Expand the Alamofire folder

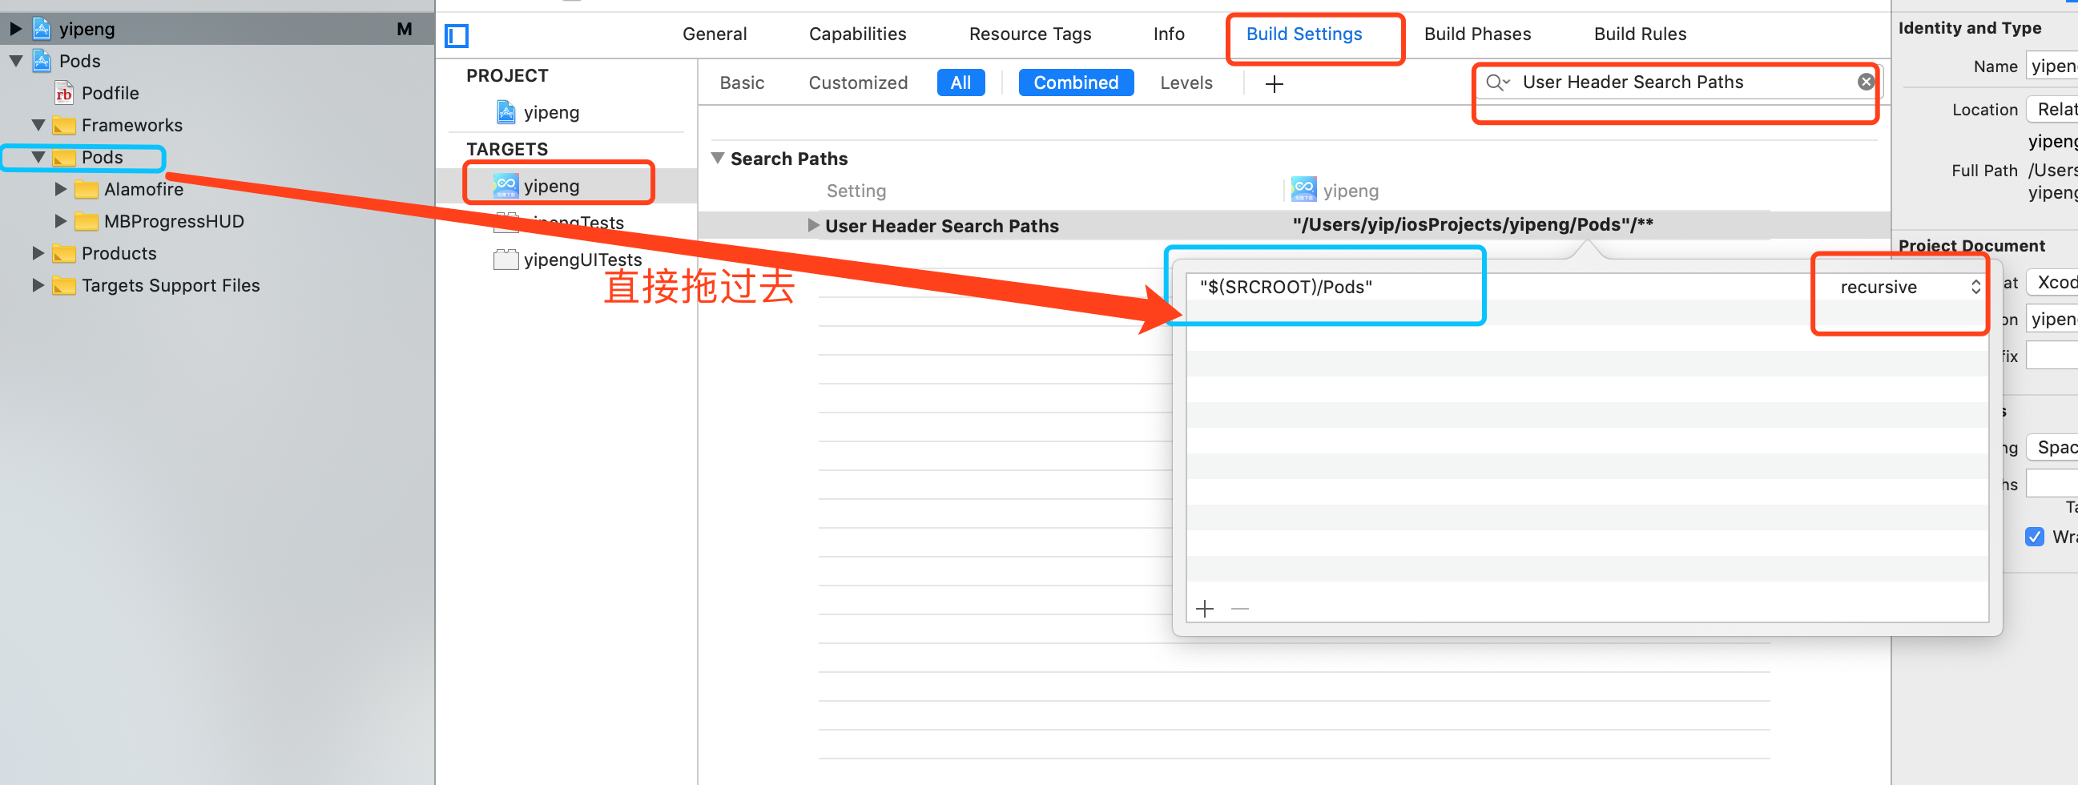click(x=61, y=190)
